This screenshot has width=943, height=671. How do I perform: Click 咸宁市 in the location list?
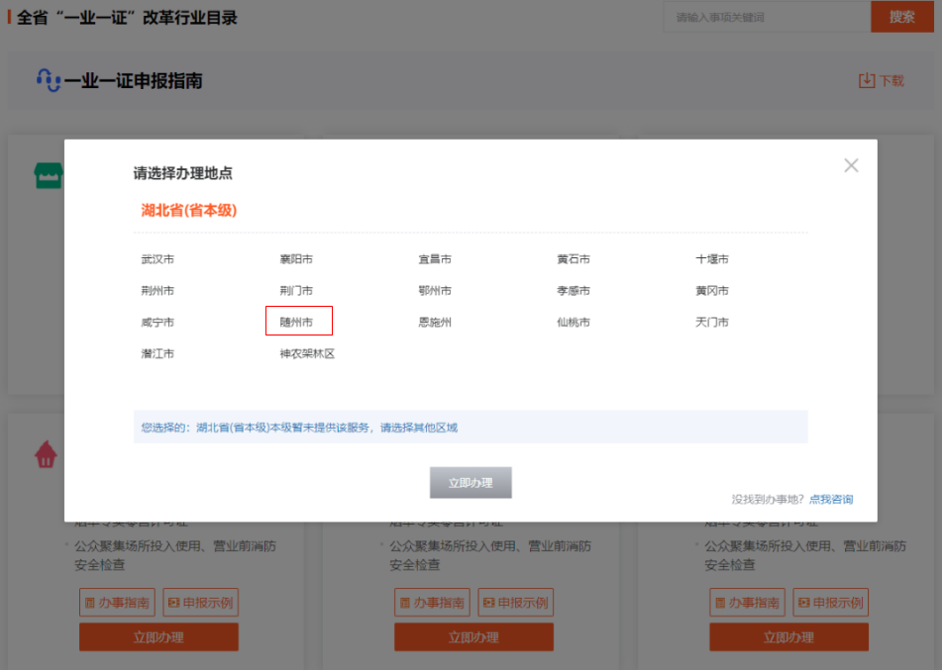[157, 323]
